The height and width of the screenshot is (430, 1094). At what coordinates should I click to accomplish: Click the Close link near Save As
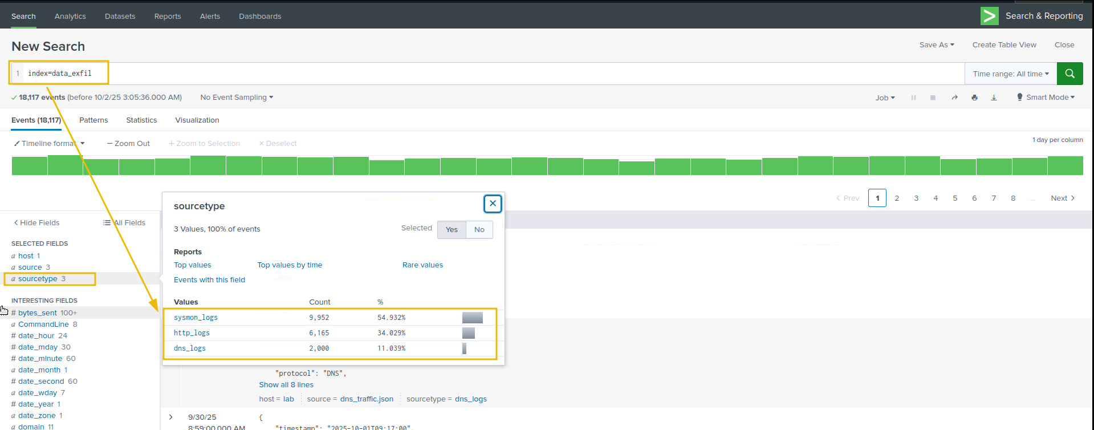pyautogui.click(x=1064, y=45)
